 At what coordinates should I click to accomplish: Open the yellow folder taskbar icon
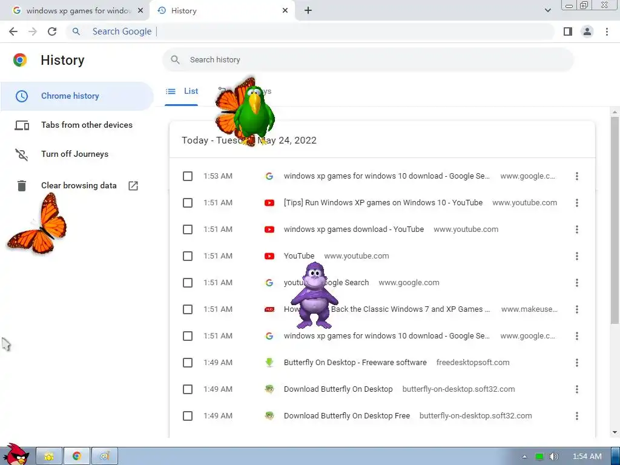[49, 457]
